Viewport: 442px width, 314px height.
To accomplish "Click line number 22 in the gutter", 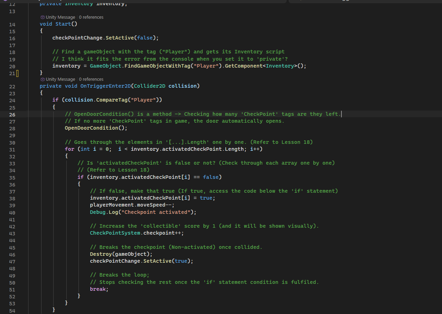I will (12, 86).
